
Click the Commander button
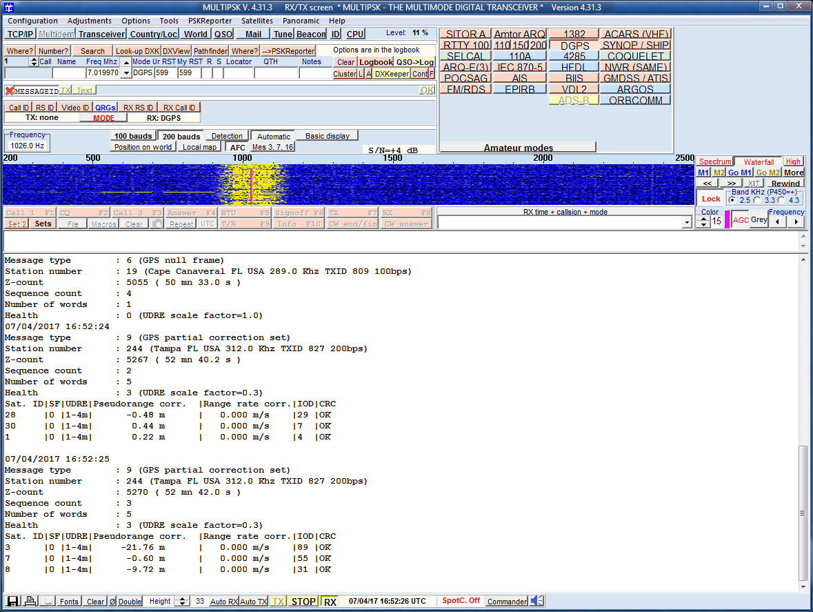coord(507,601)
